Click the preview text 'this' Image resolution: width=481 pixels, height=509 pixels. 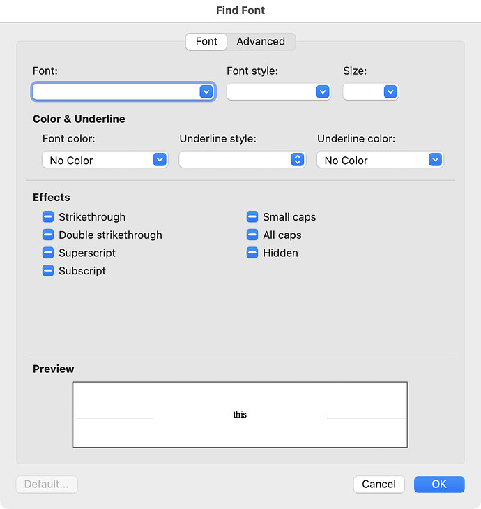click(x=240, y=414)
